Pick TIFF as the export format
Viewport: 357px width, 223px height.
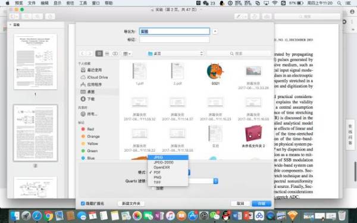coord(168,183)
